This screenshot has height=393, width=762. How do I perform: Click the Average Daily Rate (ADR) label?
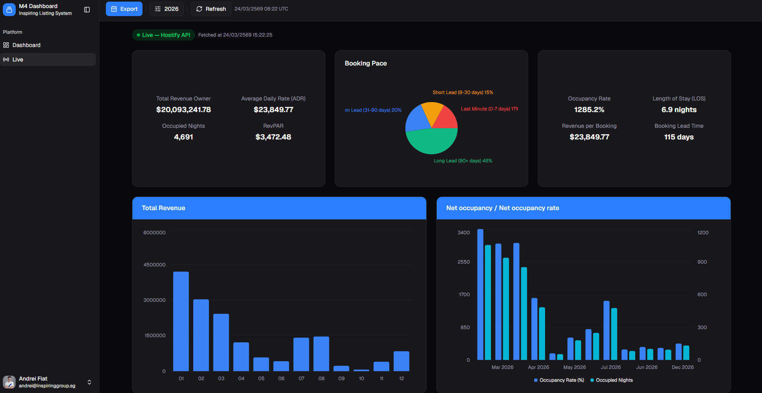(x=273, y=98)
